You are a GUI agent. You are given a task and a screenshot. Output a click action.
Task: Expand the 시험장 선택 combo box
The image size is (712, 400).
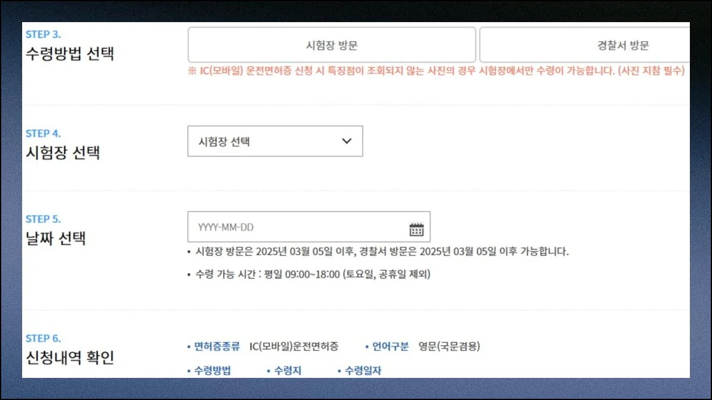(x=275, y=141)
